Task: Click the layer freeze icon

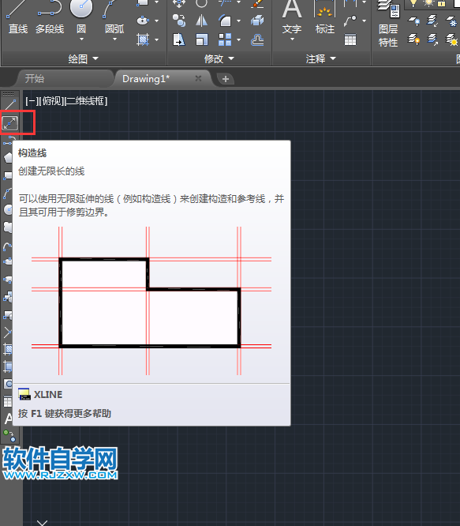Action: [451, 21]
